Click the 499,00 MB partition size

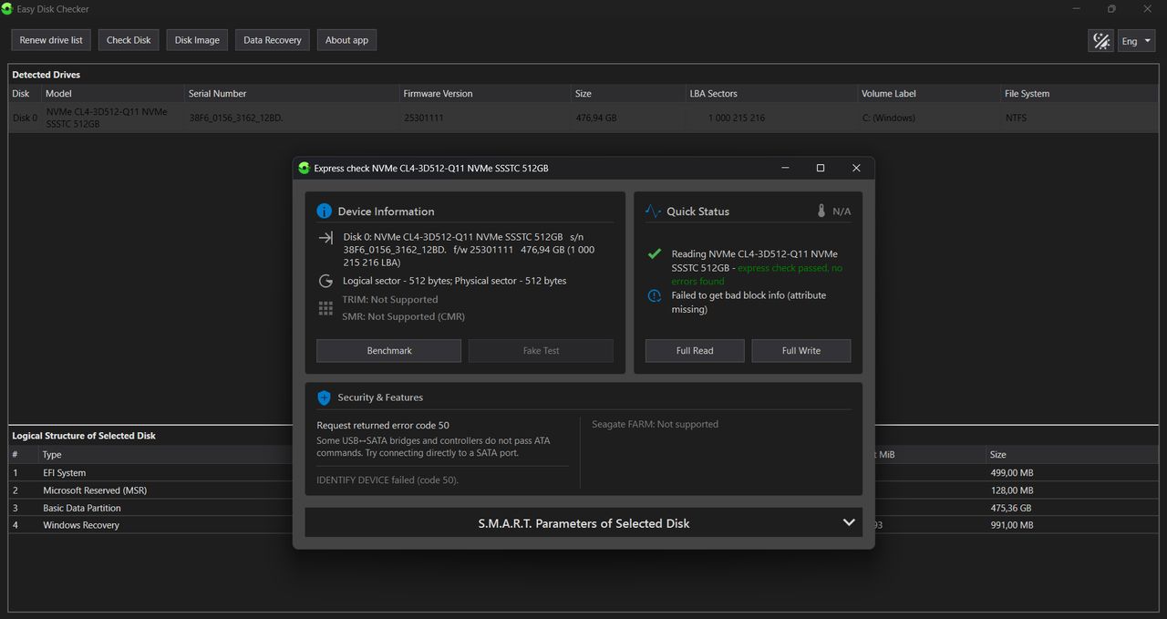(1011, 472)
